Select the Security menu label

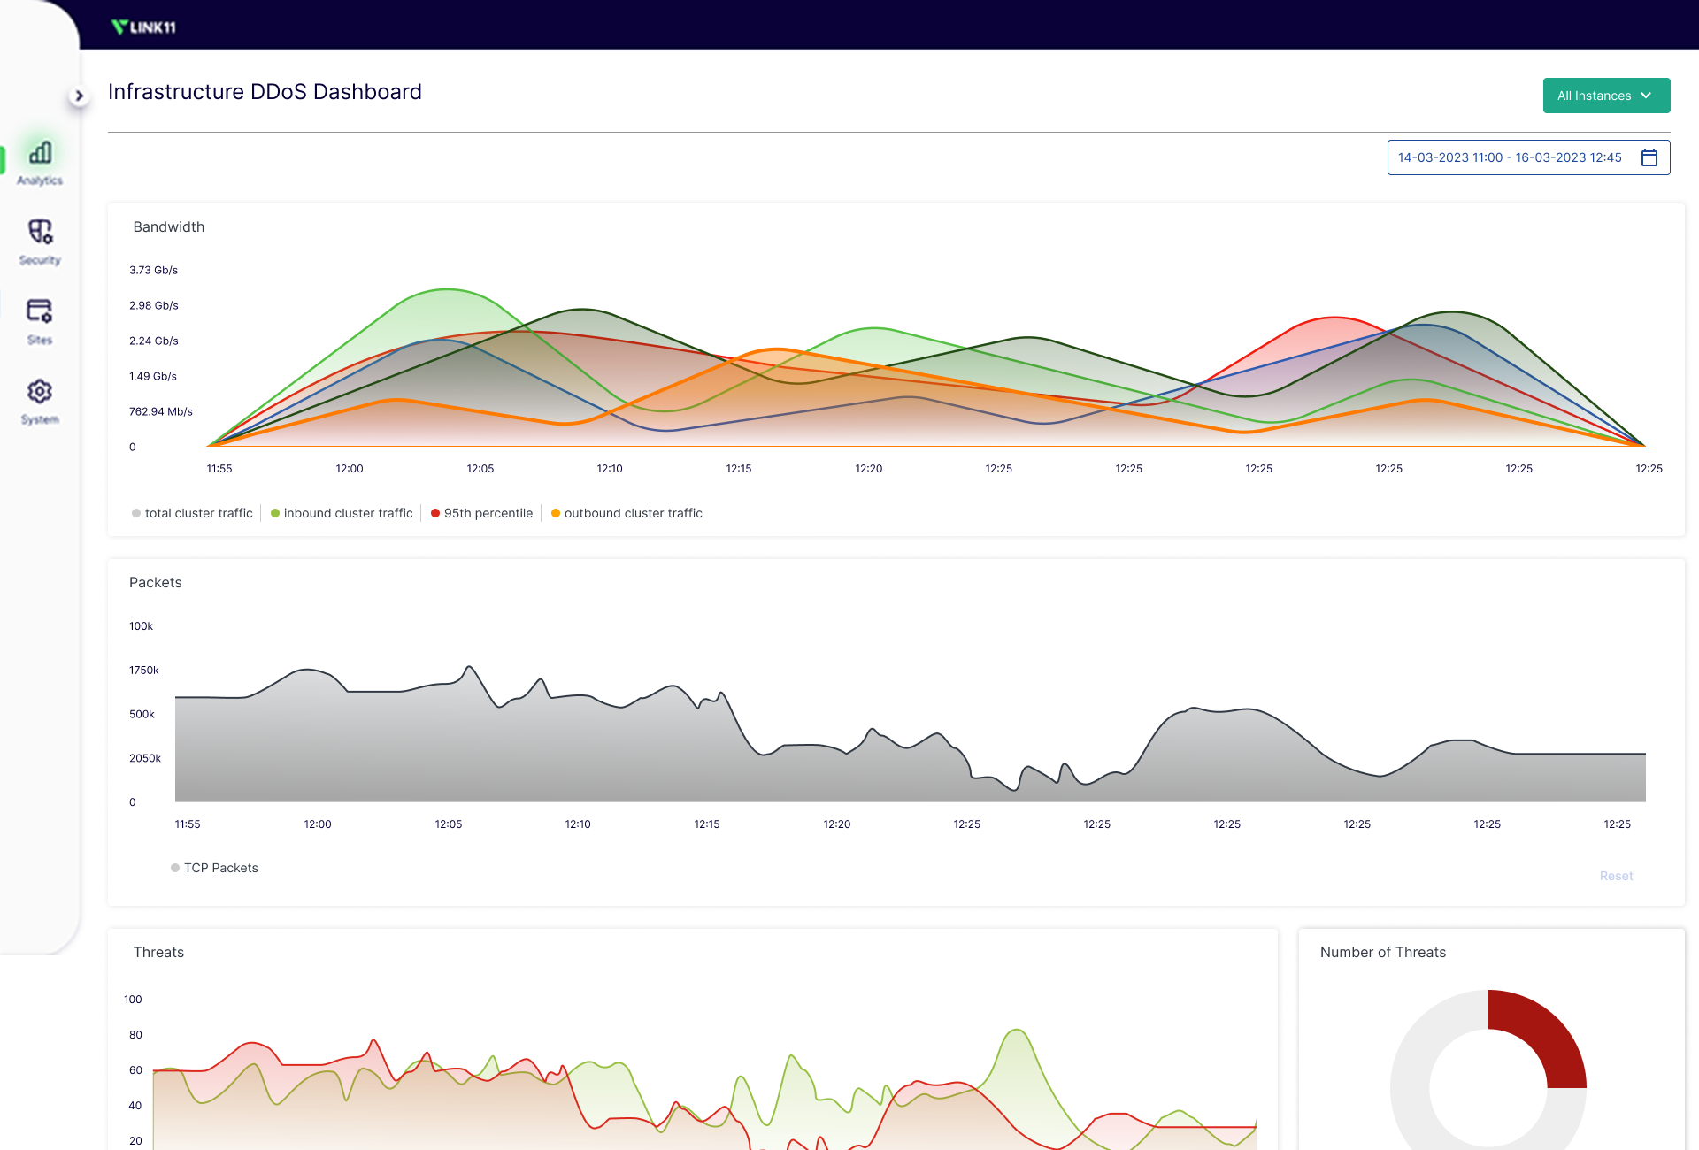(x=40, y=260)
